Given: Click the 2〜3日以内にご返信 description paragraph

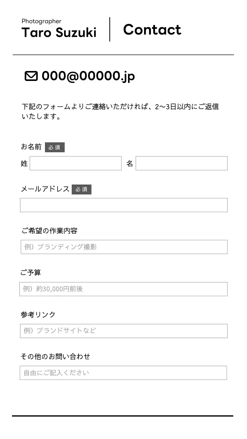Looking at the screenshot, I should tap(120, 111).
